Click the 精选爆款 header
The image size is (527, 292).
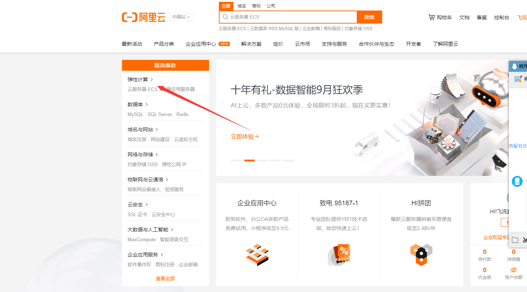coord(166,65)
